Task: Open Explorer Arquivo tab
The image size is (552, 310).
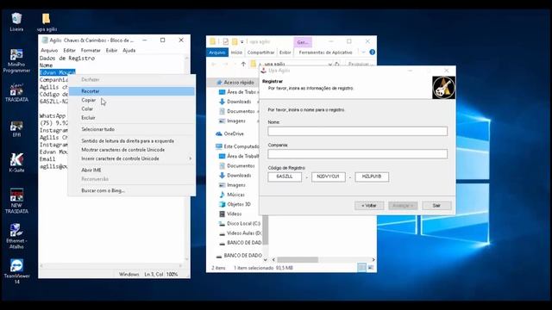Action: pyautogui.click(x=216, y=52)
